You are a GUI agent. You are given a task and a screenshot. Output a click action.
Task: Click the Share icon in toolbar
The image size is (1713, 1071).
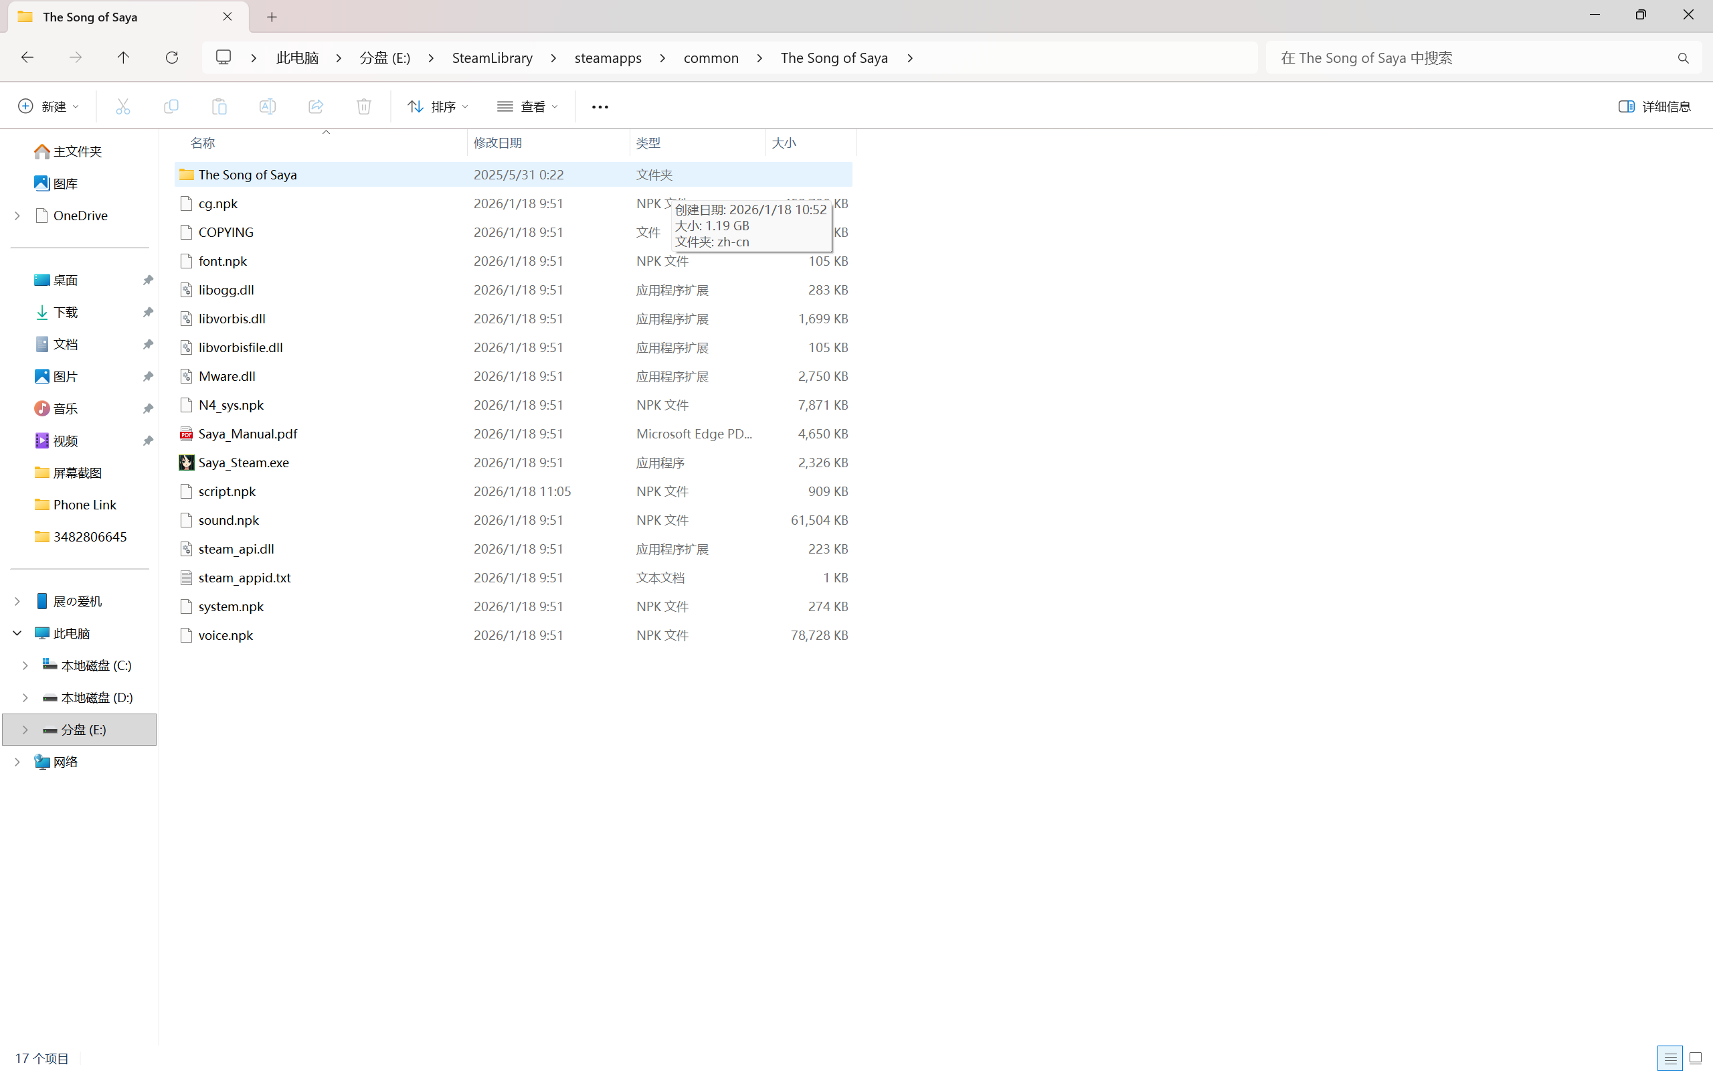(316, 106)
